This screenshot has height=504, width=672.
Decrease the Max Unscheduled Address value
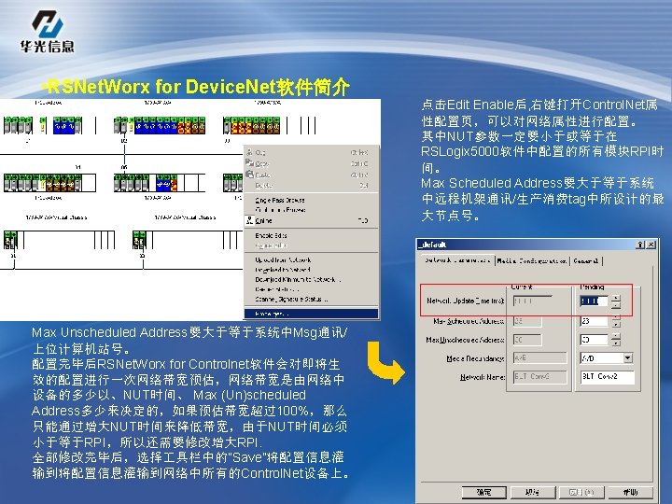pyautogui.click(x=616, y=343)
